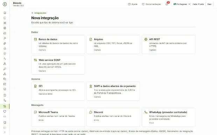Go back via Integrações link
This screenshot has height=135, width=217.
pyautogui.click(x=39, y=13)
